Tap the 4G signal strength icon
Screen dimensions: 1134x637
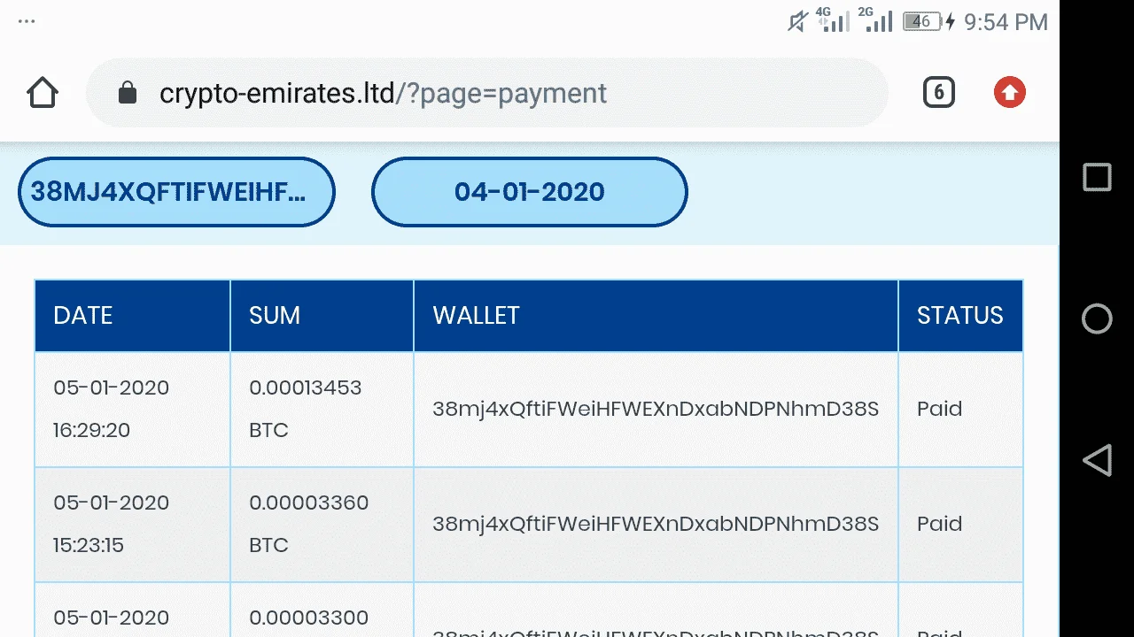832,19
